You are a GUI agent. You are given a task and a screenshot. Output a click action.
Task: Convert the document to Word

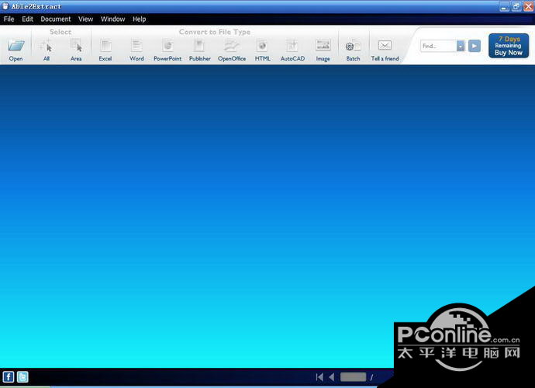pyautogui.click(x=136, y=47)
